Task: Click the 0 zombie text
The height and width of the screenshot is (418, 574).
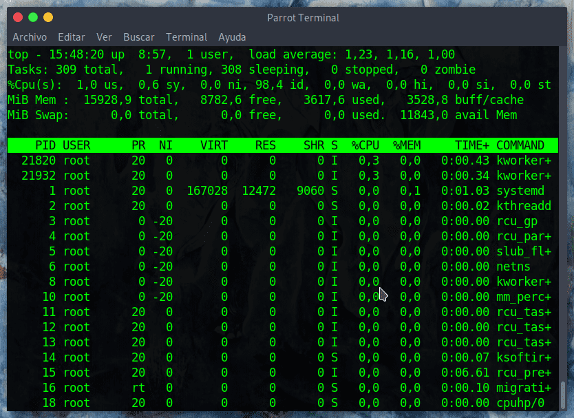Action: click(447, 70)
